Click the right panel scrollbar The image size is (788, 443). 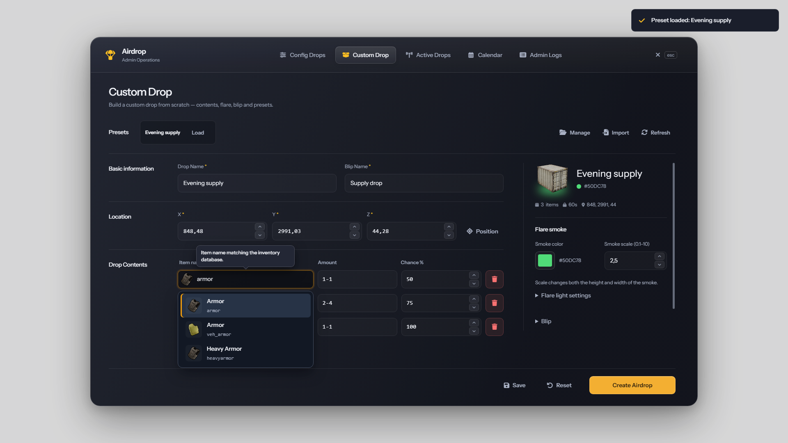point(673,236)
